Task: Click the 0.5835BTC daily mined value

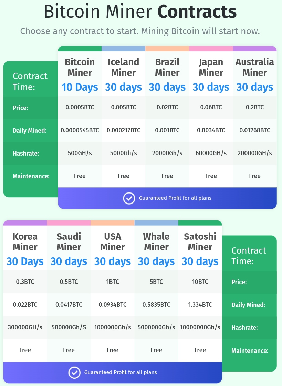Action: [x=156, y=305]
